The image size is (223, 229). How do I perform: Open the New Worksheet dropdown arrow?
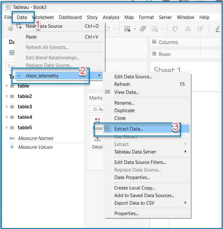pyautogui.click(x=135, y=29)
